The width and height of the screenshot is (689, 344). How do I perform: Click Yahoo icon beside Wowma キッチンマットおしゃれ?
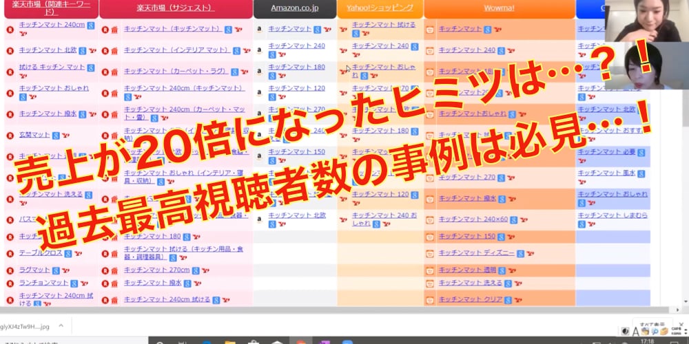pos(522,114)
